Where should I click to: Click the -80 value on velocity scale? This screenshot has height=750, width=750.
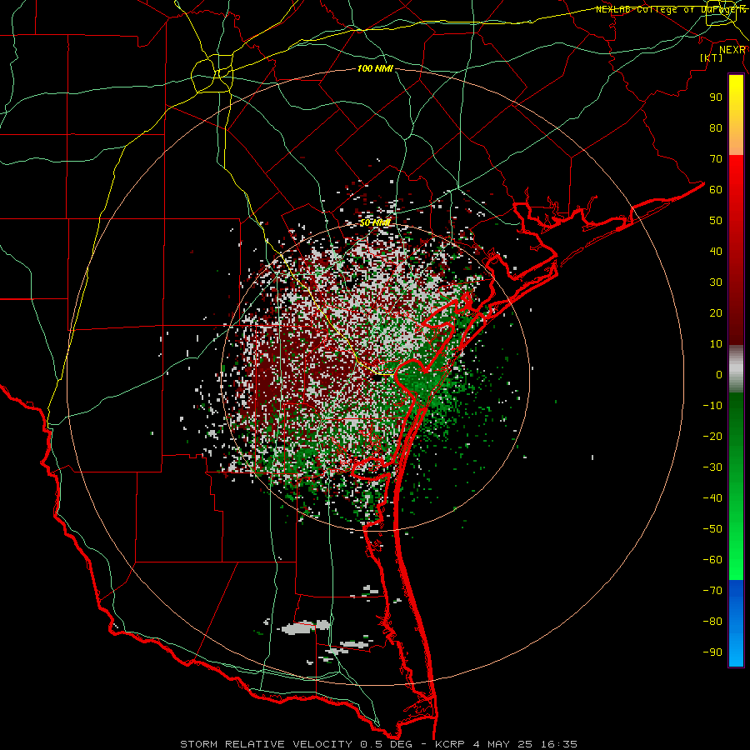point(712,622)
